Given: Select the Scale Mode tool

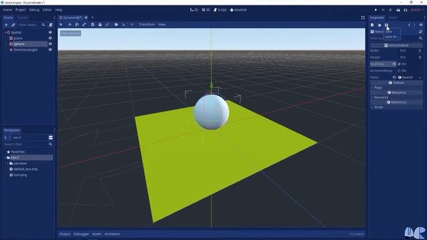Looking at the screenshot, I should (84, 25).
